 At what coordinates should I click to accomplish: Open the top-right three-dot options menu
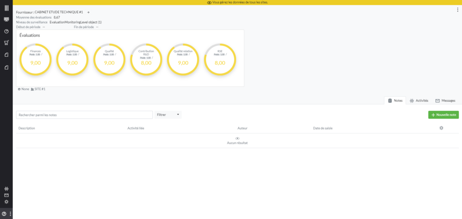point(457,10)
